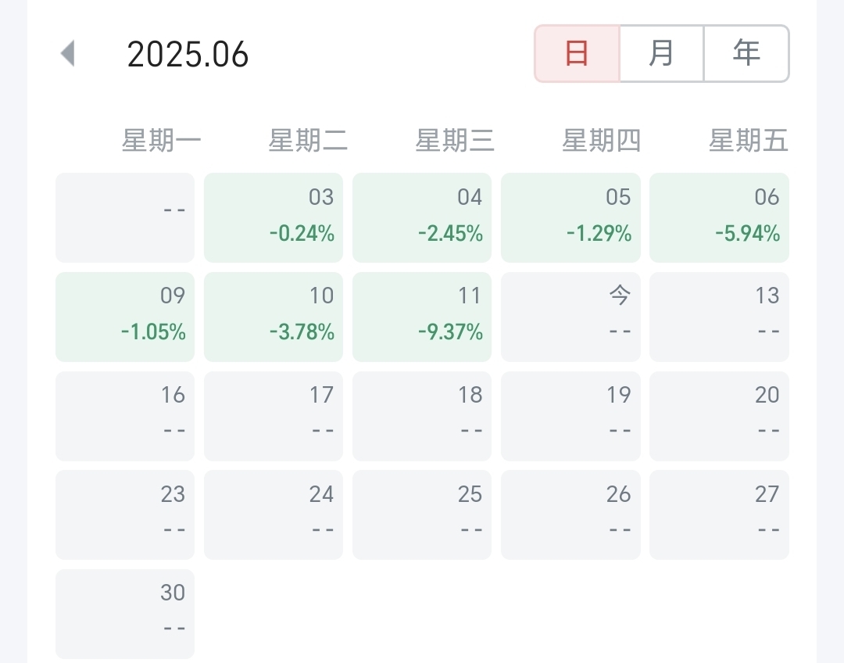Select June 04 cell showing -2.45%

422,217
